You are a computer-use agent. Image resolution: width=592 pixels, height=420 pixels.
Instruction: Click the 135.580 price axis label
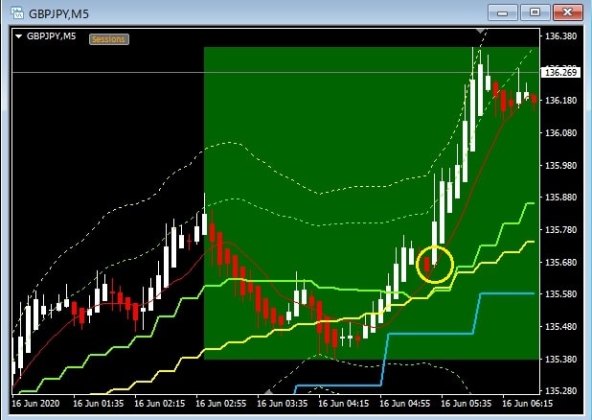click(x=559, y=294)
